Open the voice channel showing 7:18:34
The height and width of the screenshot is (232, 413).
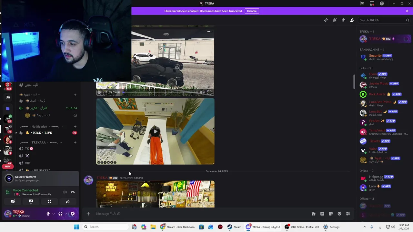click(x=47, y=108)
